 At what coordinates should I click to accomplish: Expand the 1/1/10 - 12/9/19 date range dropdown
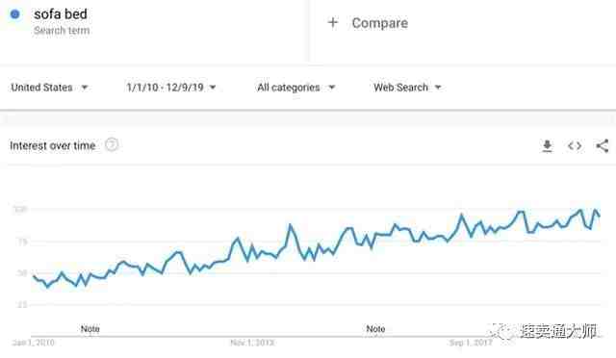[x=171, y=88]
